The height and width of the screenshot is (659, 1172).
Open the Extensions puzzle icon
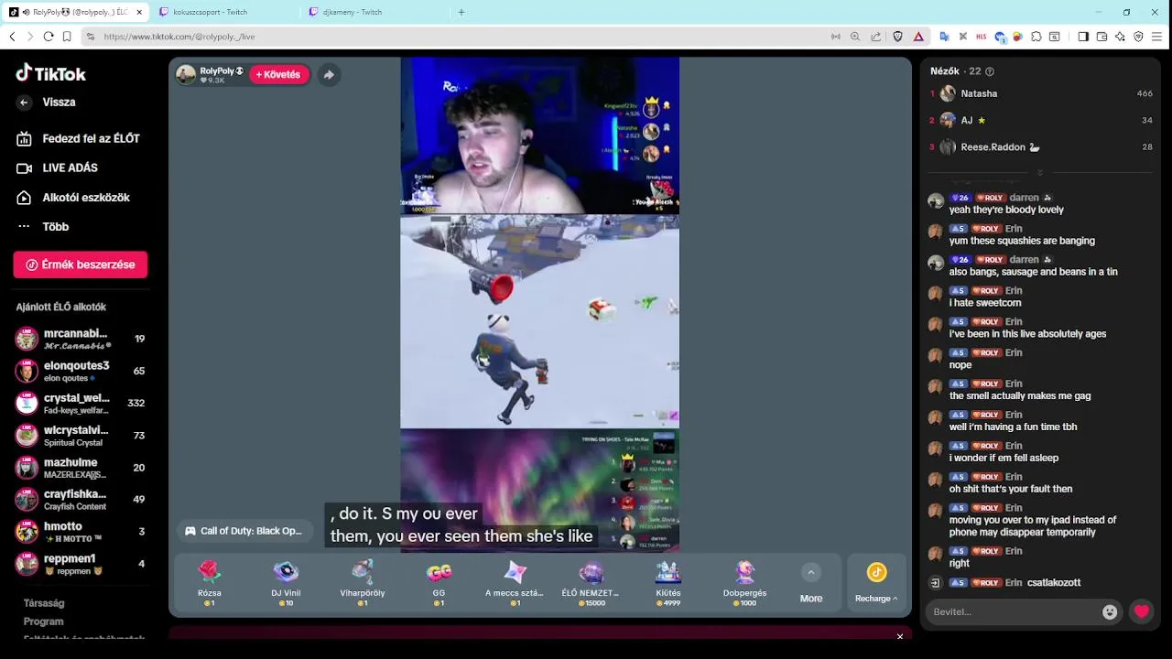coord(1036,37)
